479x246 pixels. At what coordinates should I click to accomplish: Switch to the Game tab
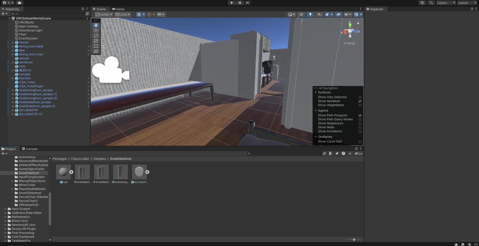[118, 9]
